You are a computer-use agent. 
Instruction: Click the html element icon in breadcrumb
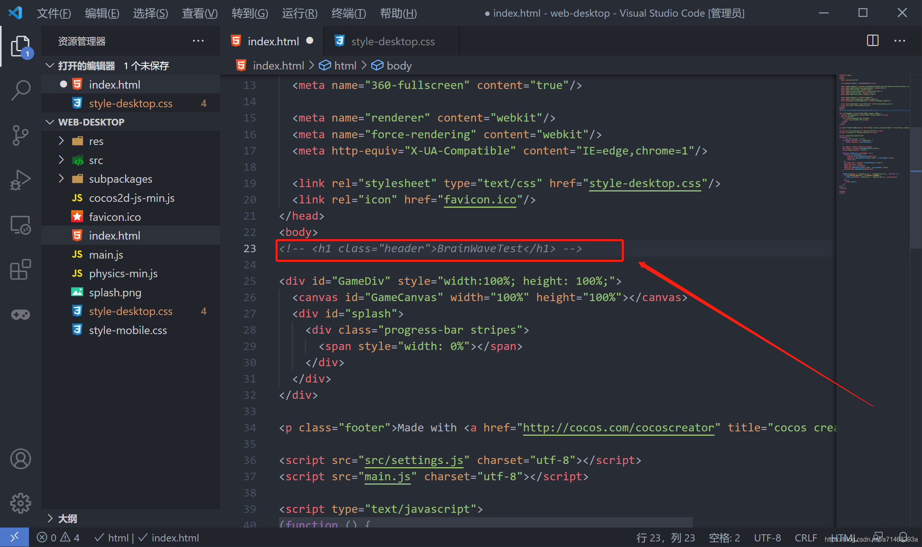pos(325,65)
